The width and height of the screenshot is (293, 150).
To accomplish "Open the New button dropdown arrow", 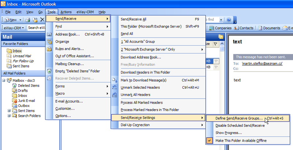I will point(20,20).
